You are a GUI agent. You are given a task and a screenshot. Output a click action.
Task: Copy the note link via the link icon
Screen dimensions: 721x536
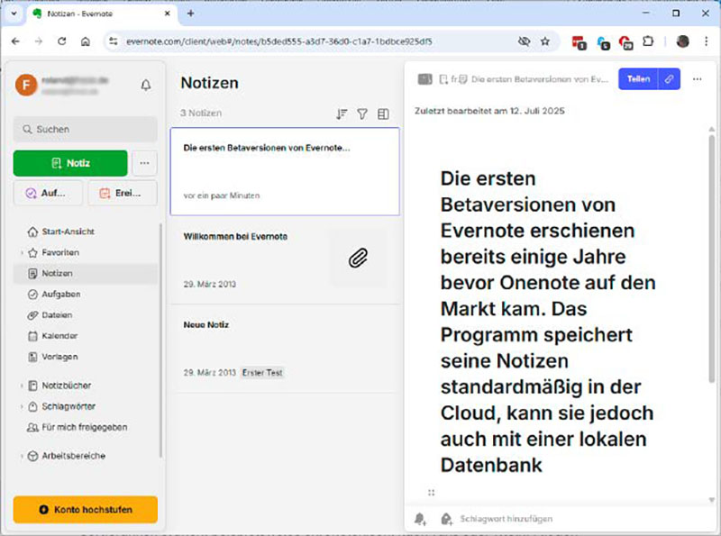[669, 79]
